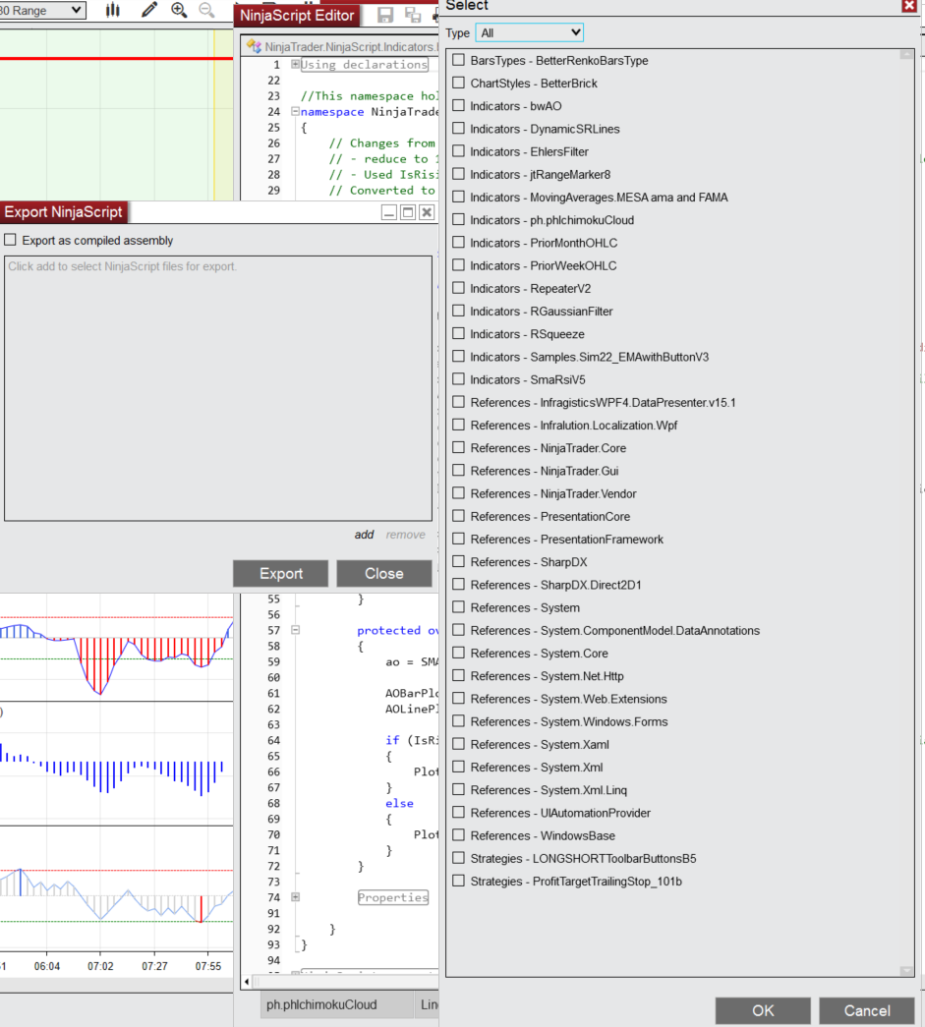
Task: Check BarsTypes - BetterRenkoBarsType
Action: (x=459, y=60)
